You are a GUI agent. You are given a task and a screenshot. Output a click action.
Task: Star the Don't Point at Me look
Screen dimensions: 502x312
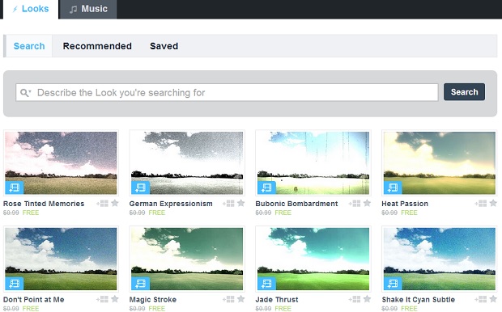click(x=115, y=299)
